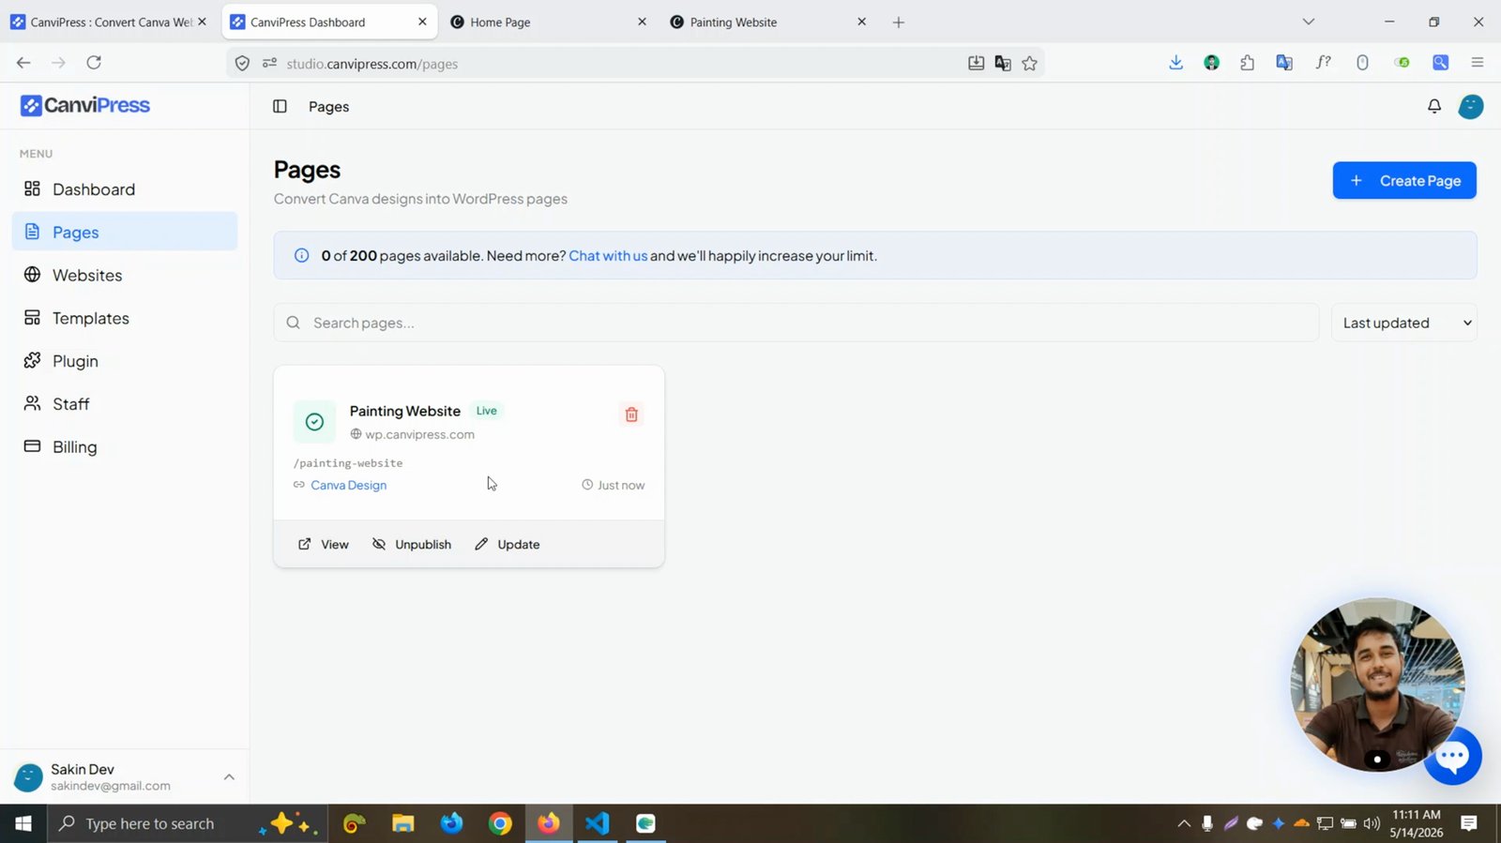Open the Last updated sort dropdown
The image size is (1501, 843).
tap(1404, 323)
